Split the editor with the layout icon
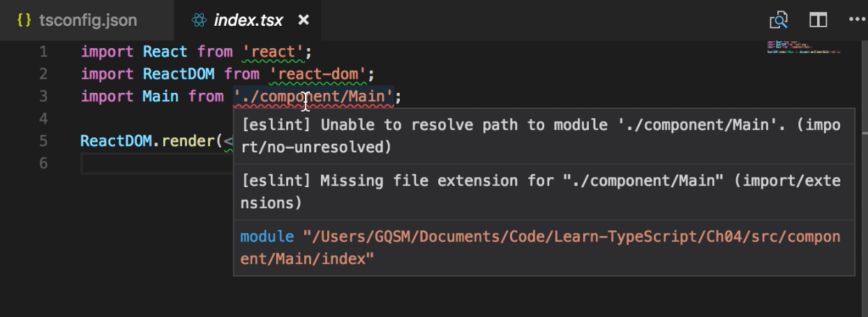The image size is (868, 317). [x=818, y=20]
